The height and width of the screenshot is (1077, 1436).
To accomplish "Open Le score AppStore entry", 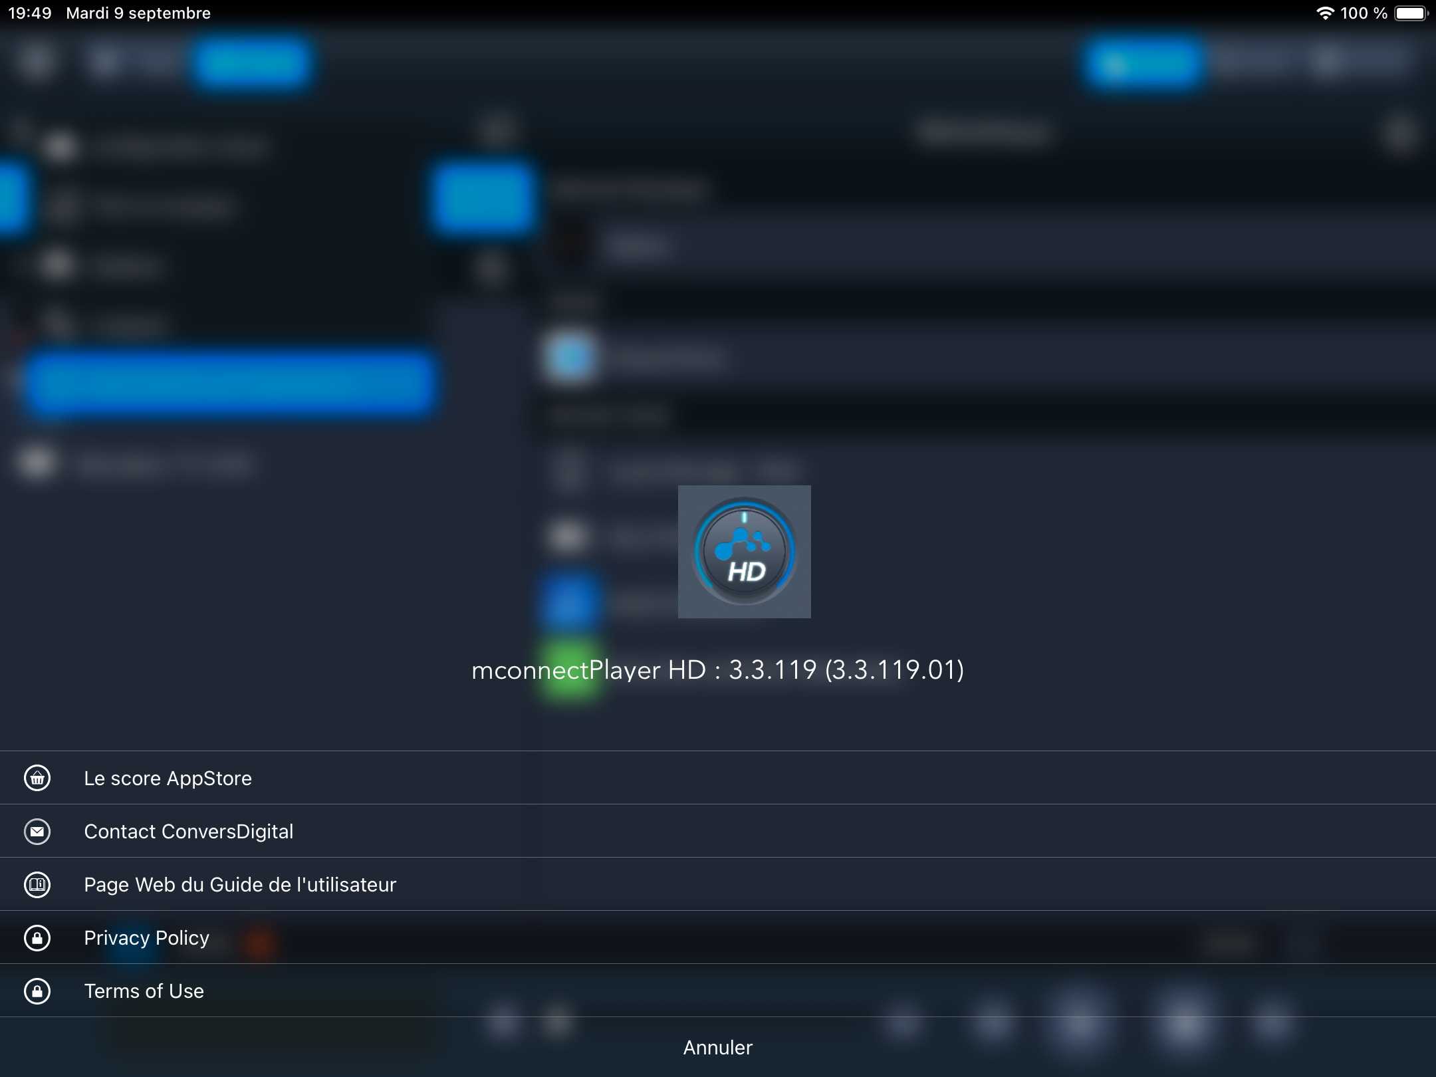I will point(718,778).
